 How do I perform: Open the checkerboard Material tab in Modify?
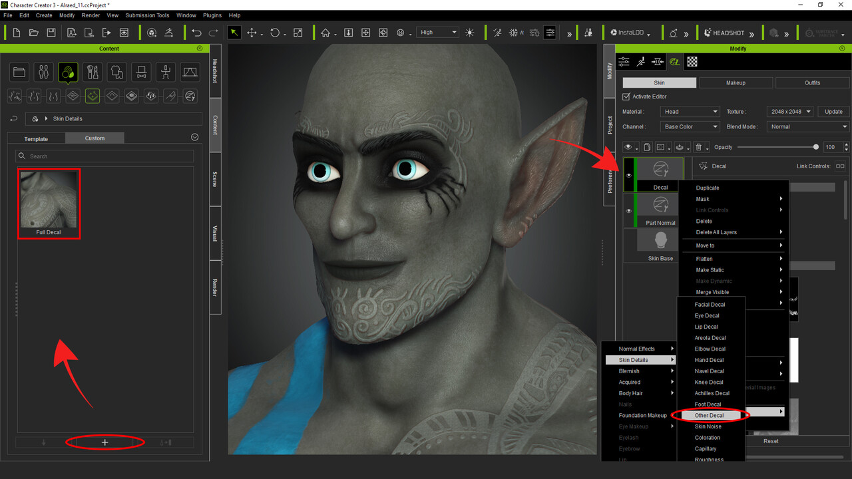click(692, 62)
